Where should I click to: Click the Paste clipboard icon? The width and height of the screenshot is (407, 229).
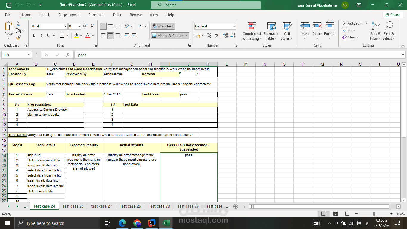coord(9,26)
